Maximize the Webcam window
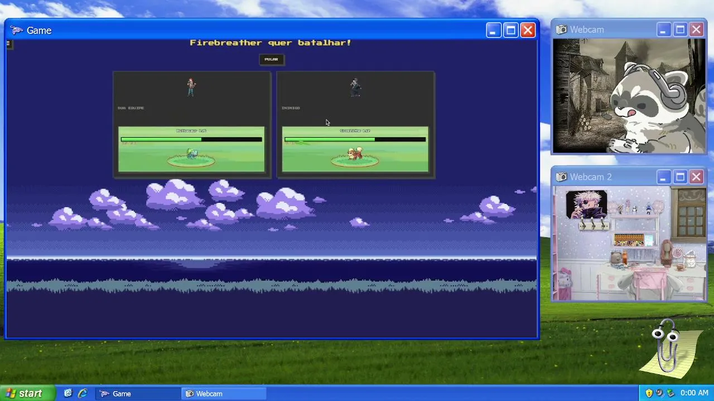The height and width of the screenshot is (401, 714). (680, 30)
